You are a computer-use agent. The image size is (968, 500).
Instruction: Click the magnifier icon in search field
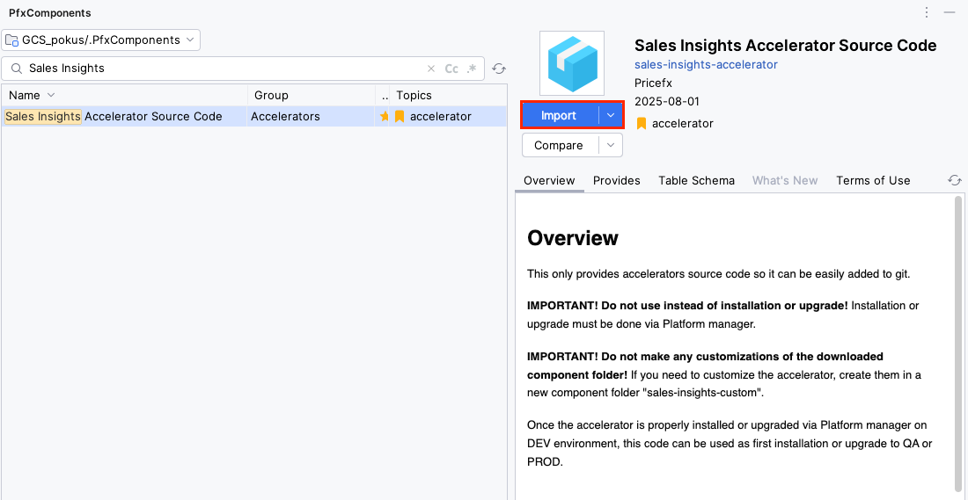[16, 69]
